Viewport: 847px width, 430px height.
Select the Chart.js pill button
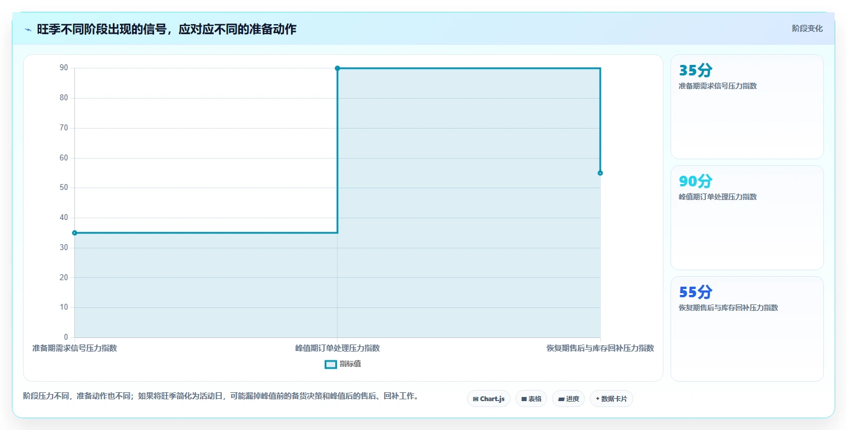click(489, 399)
